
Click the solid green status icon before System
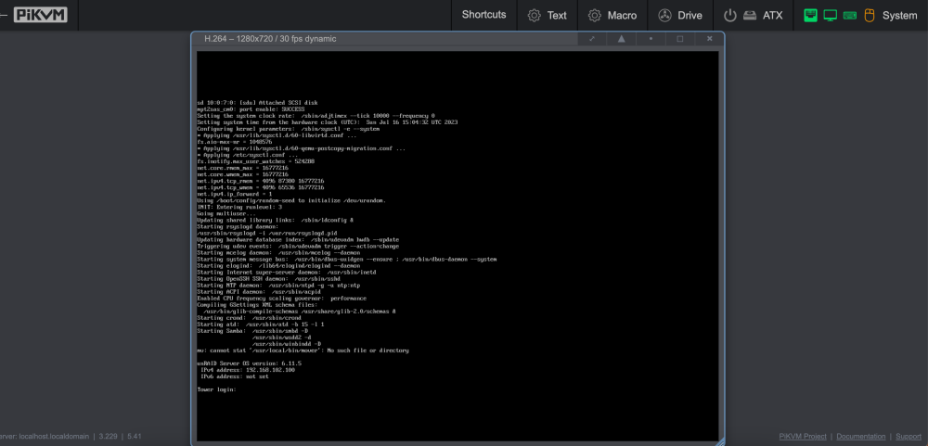[x=811, y=16]
